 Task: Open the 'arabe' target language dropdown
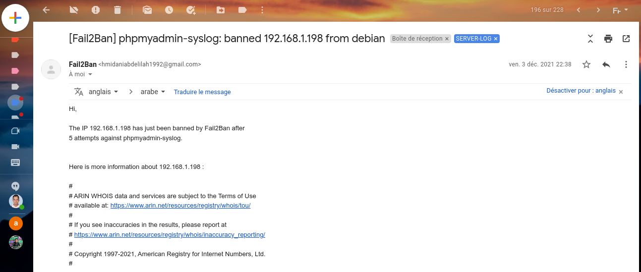point(153,92)
